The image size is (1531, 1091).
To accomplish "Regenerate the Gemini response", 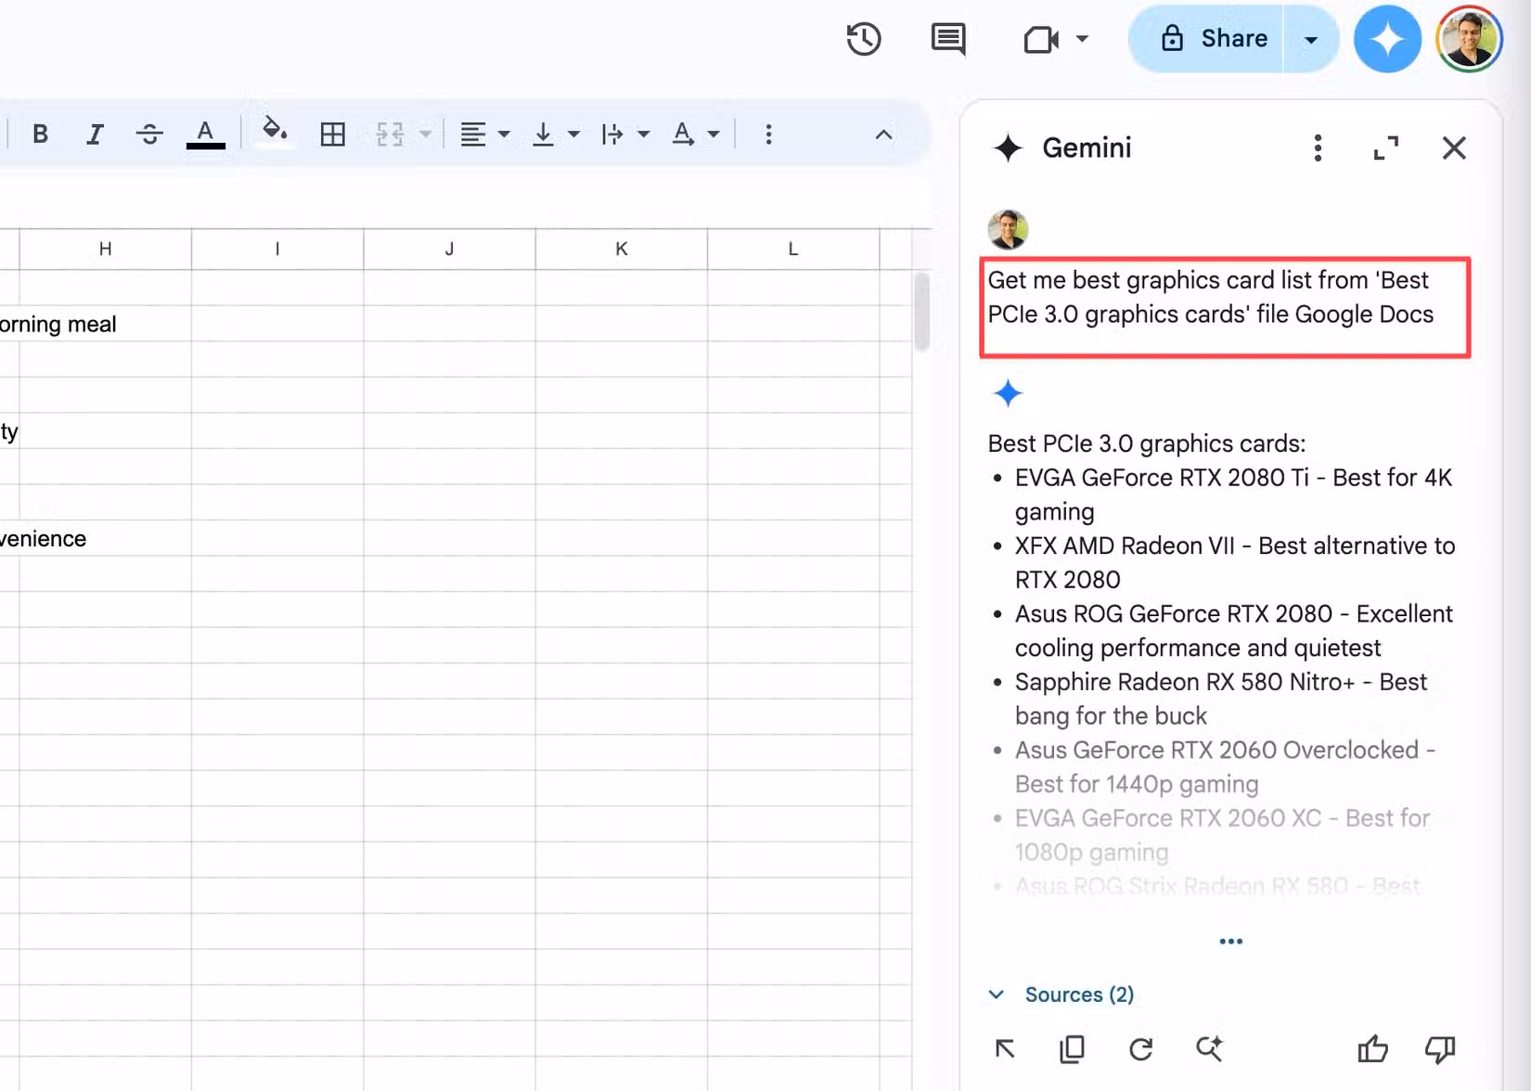I will [1140, 1049].
